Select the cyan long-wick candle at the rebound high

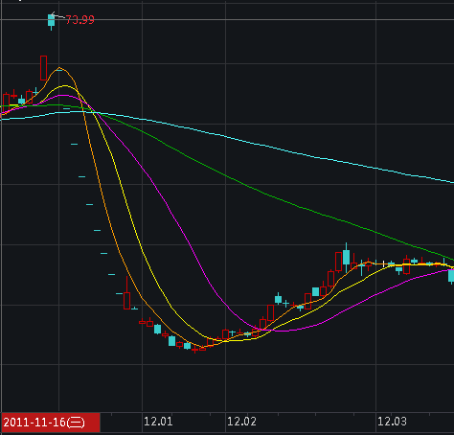(x=346, y=258)
